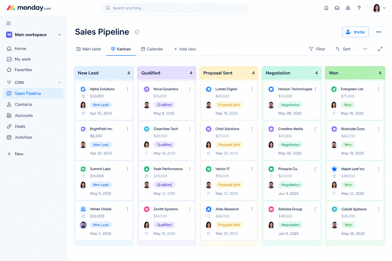The image size is (392, 261).
Task: Open the user profile dropdown arrow
Action: click(x=384, y=8)
